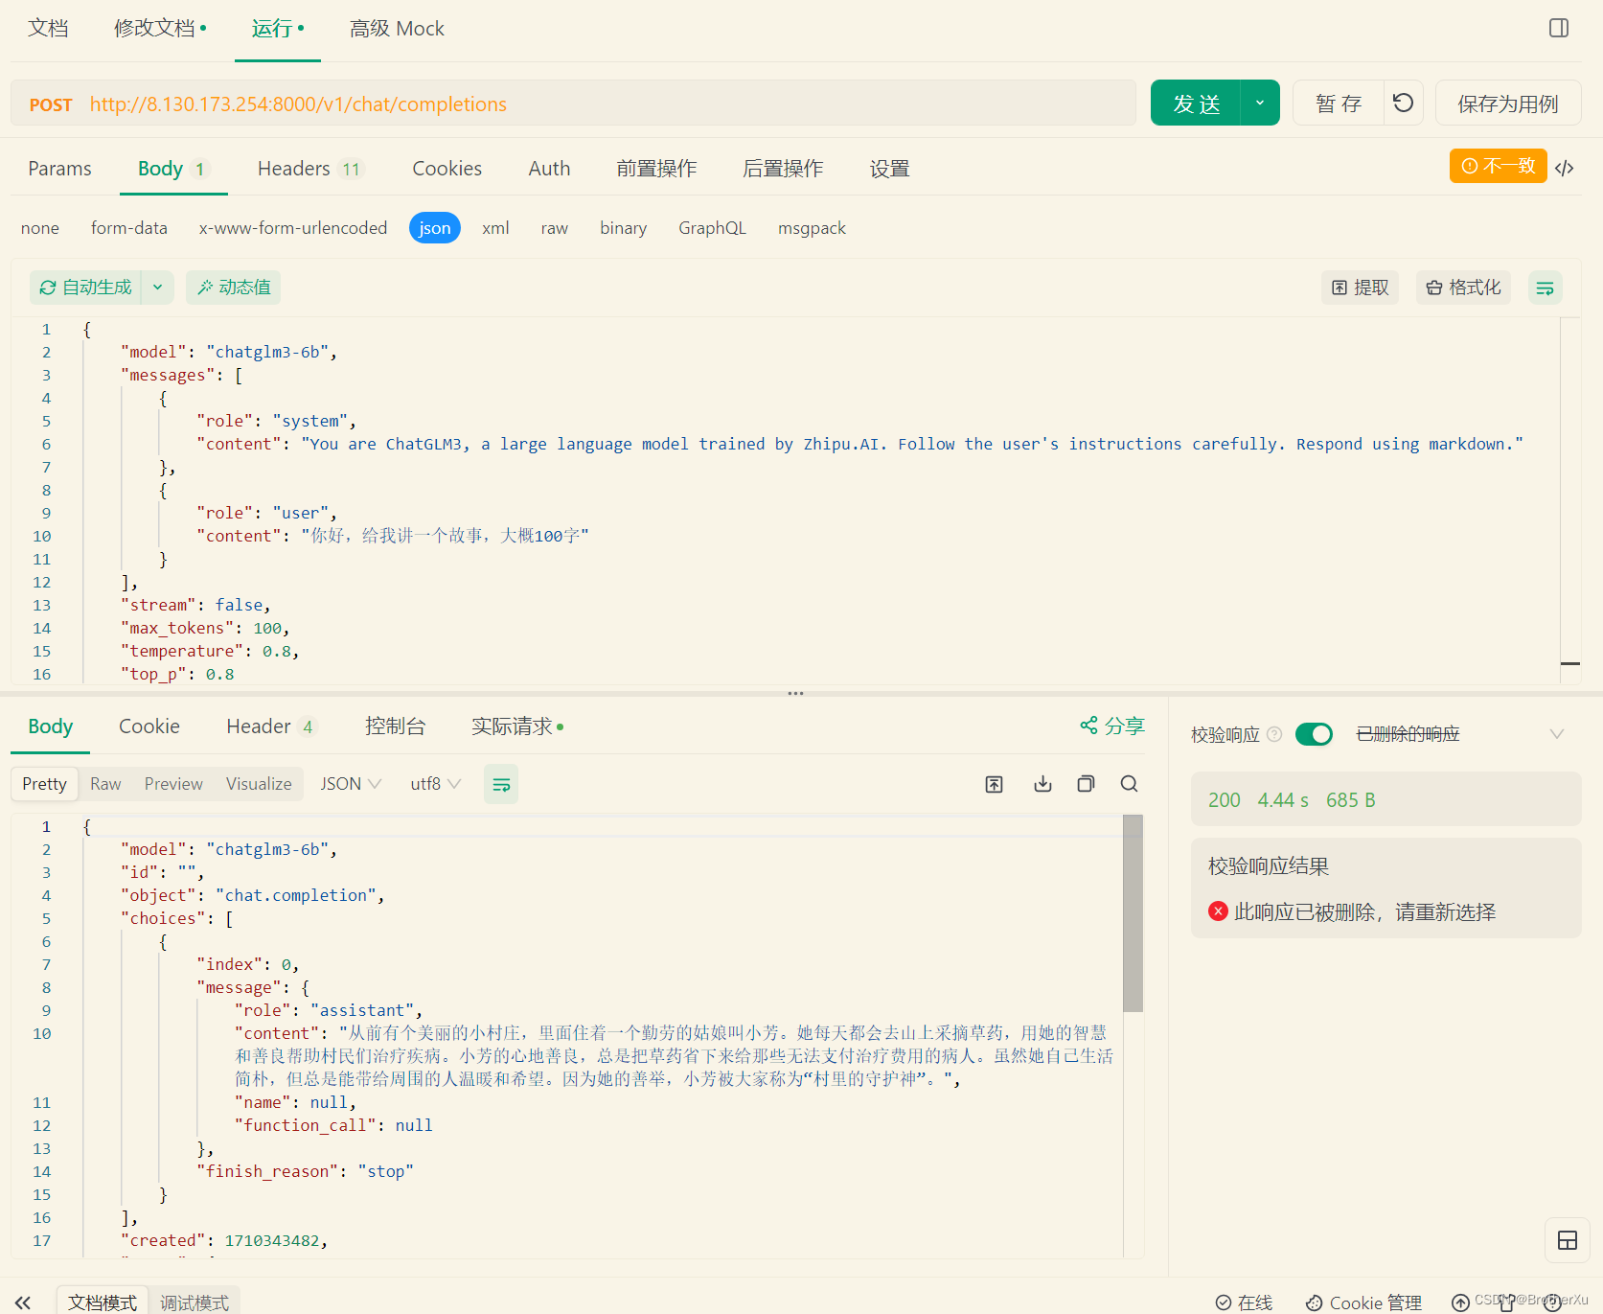Open the 前置操作 tab
This screenshot has width=1603, height=1314.
coord(656,169)
